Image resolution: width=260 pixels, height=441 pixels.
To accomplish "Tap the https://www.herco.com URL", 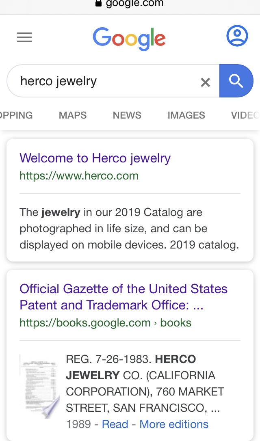I will coord(79,176).
